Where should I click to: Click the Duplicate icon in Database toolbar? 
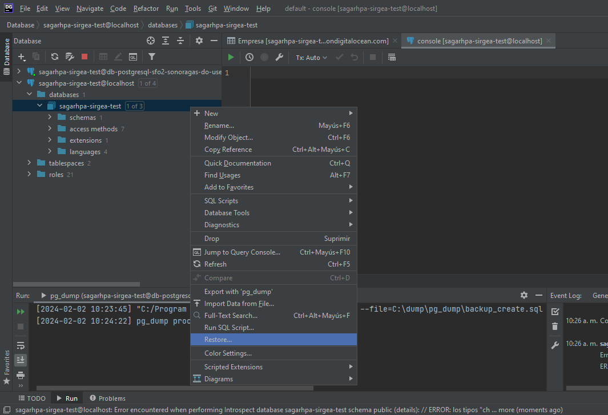coord(35,57)
